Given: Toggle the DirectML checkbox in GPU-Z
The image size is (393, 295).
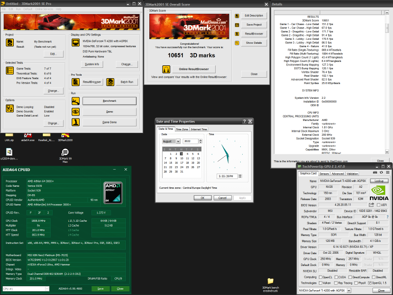Looking at the screenshot, I should 373,277.
